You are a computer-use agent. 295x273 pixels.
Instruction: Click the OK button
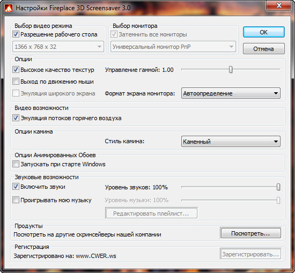[264, 32]
